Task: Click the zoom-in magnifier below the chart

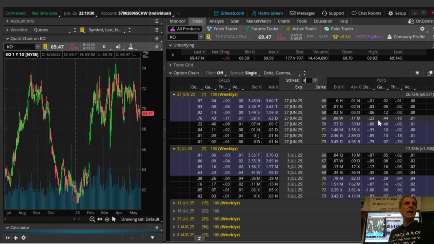Action: 92,219
